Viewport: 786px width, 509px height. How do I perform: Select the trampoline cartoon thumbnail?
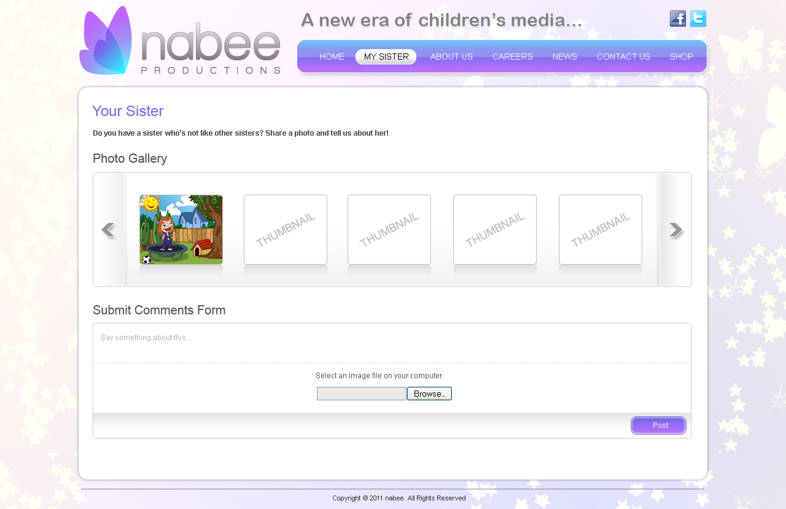pyautogui.click(x=181, y=229)
